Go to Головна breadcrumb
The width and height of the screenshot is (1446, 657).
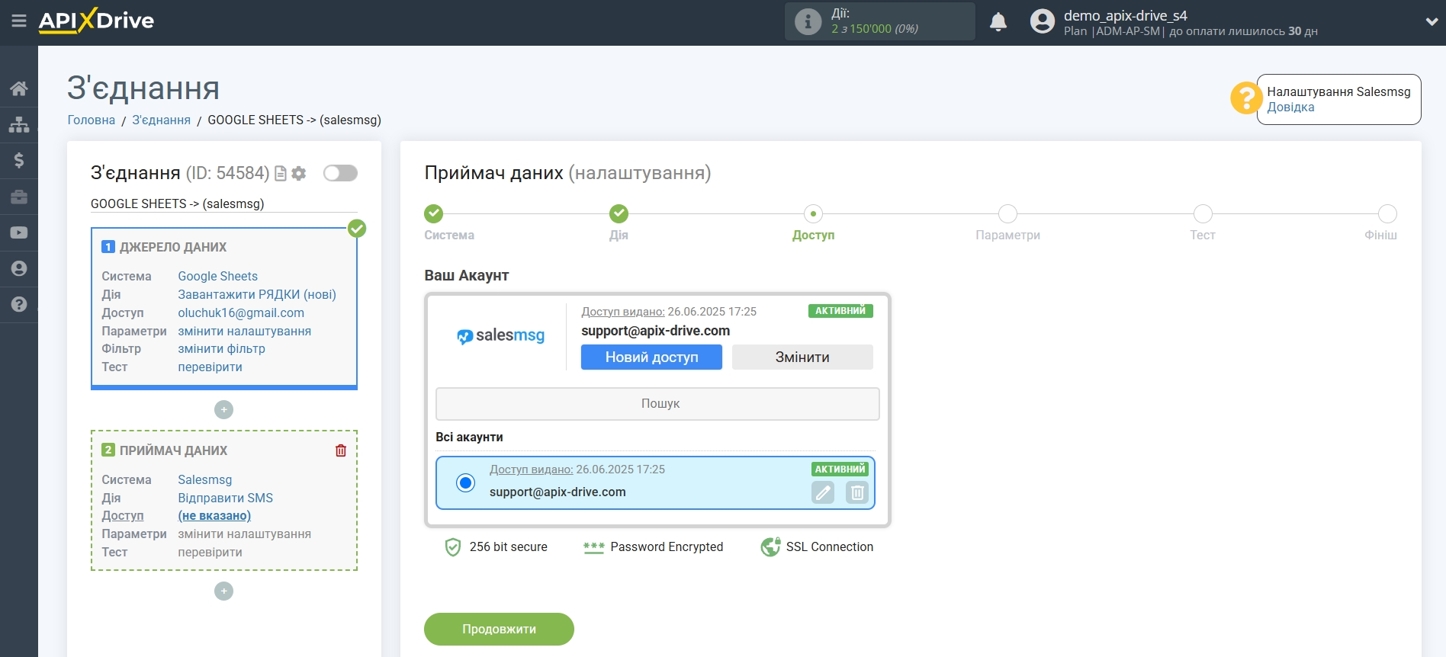(92, 120)
